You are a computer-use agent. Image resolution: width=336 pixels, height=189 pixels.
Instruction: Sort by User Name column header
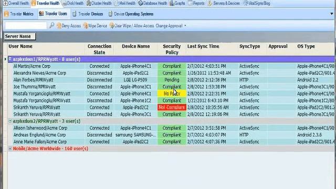[46, 49]
